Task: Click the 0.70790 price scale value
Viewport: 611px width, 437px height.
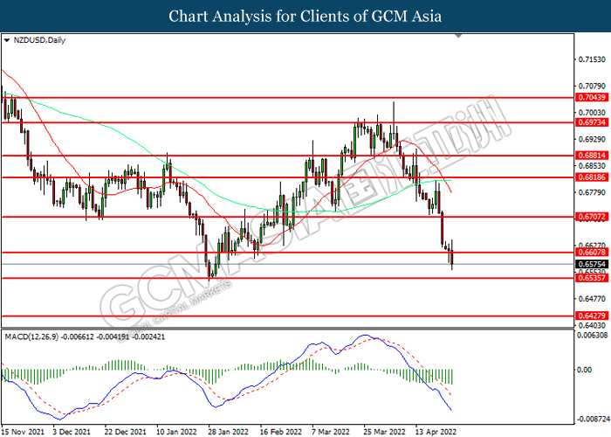Action: 592,87
